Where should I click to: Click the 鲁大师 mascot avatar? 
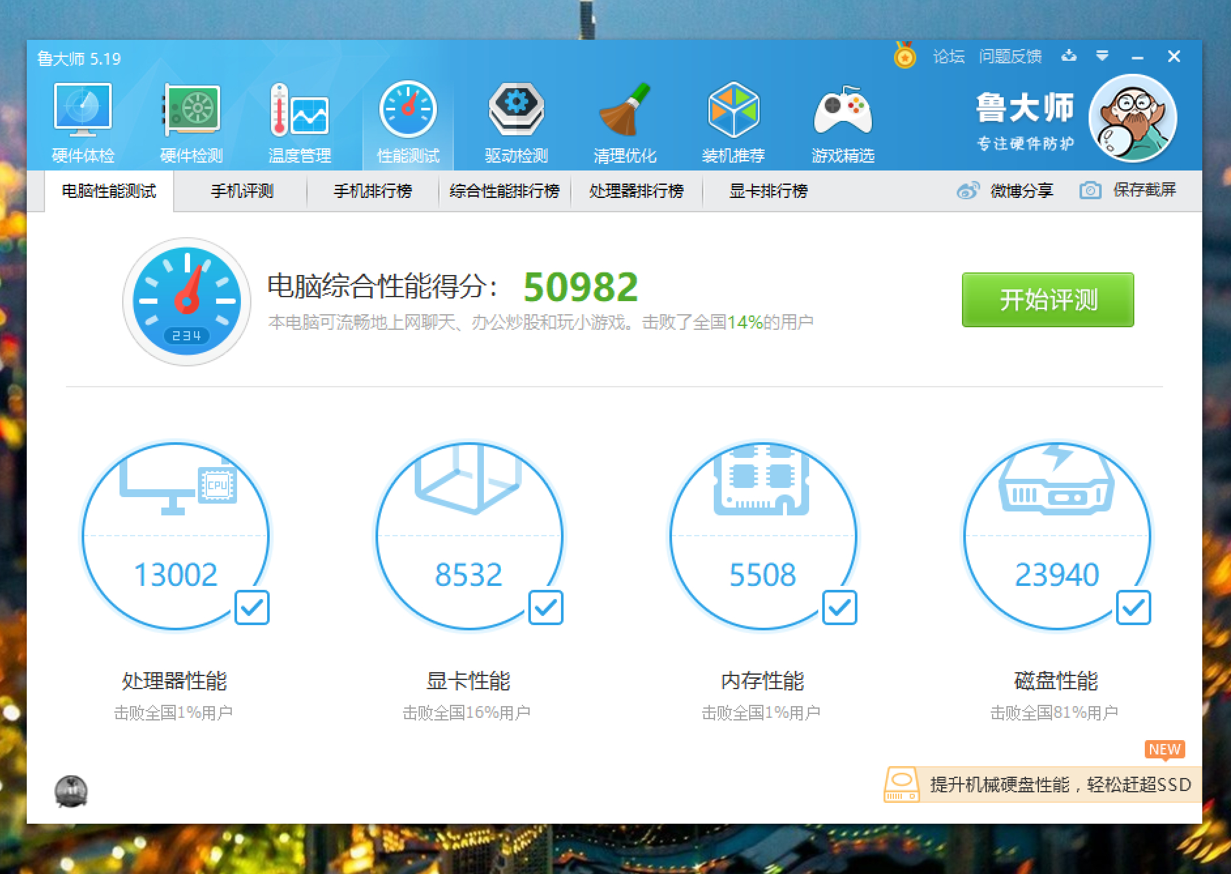(x=1133, y=118)
